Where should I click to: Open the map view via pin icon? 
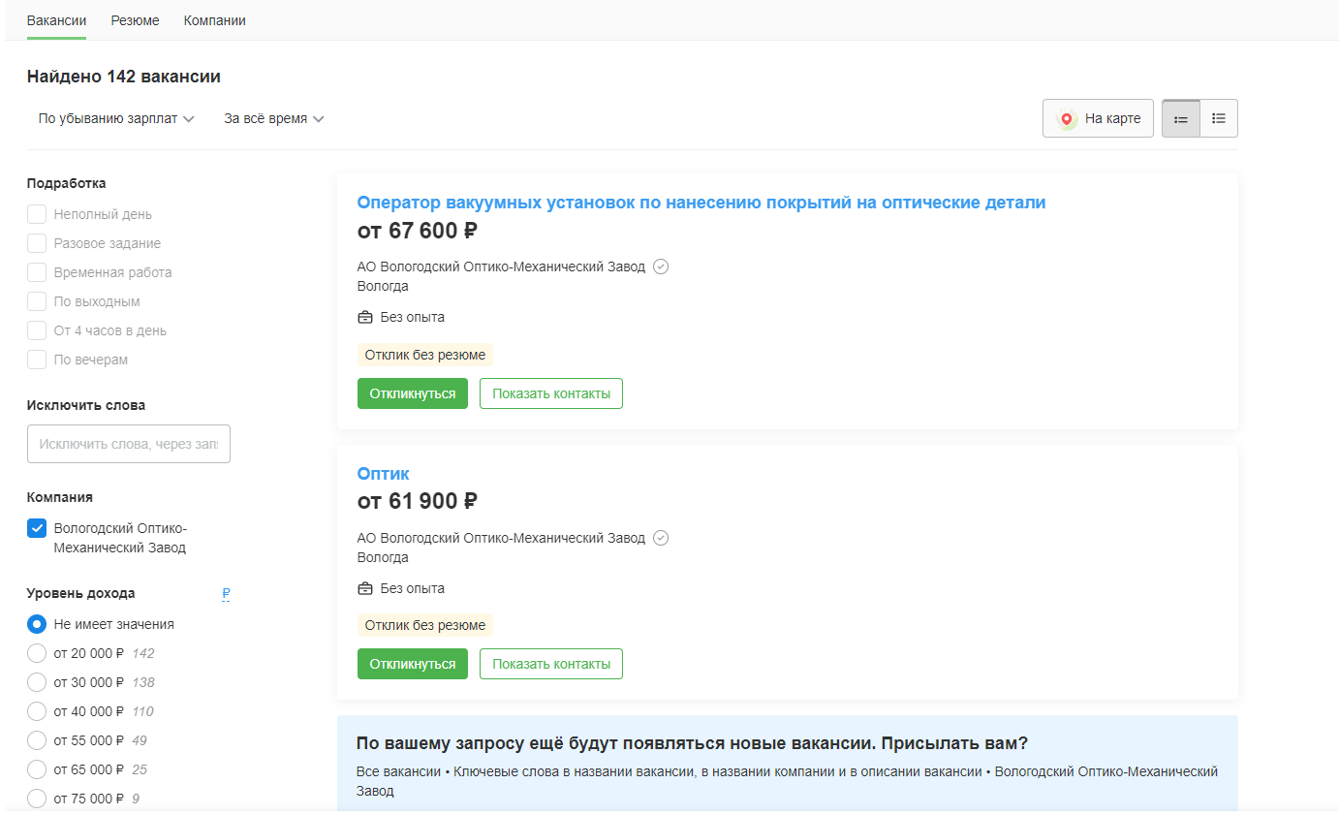(x=1067, y=119)
